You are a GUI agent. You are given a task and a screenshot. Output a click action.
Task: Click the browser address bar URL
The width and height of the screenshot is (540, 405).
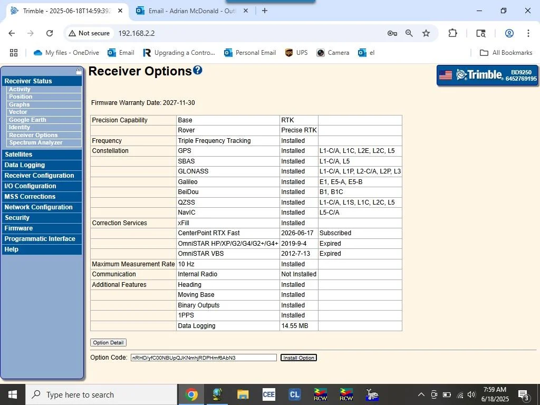click(137, 33)
